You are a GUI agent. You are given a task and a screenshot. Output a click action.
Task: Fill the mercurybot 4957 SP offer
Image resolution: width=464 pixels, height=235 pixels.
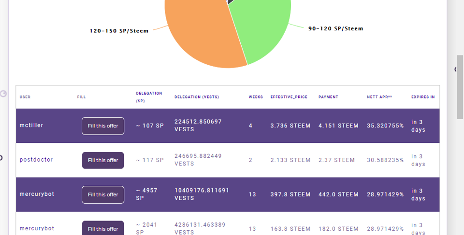coord(103,194)
